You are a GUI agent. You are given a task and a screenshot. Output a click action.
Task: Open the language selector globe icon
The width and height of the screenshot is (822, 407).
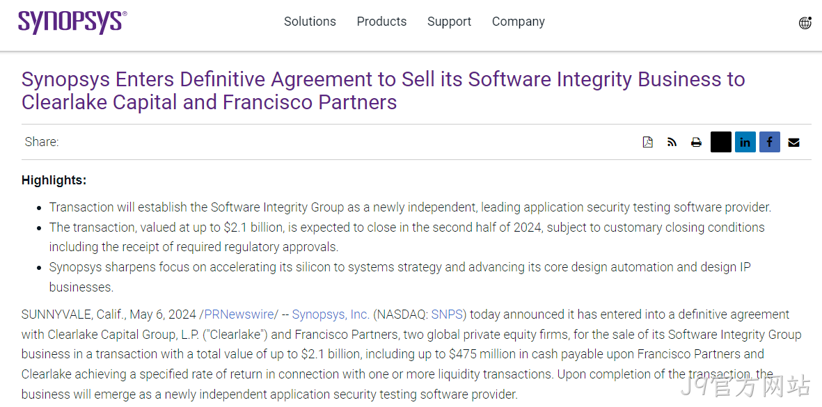[805, 23]
